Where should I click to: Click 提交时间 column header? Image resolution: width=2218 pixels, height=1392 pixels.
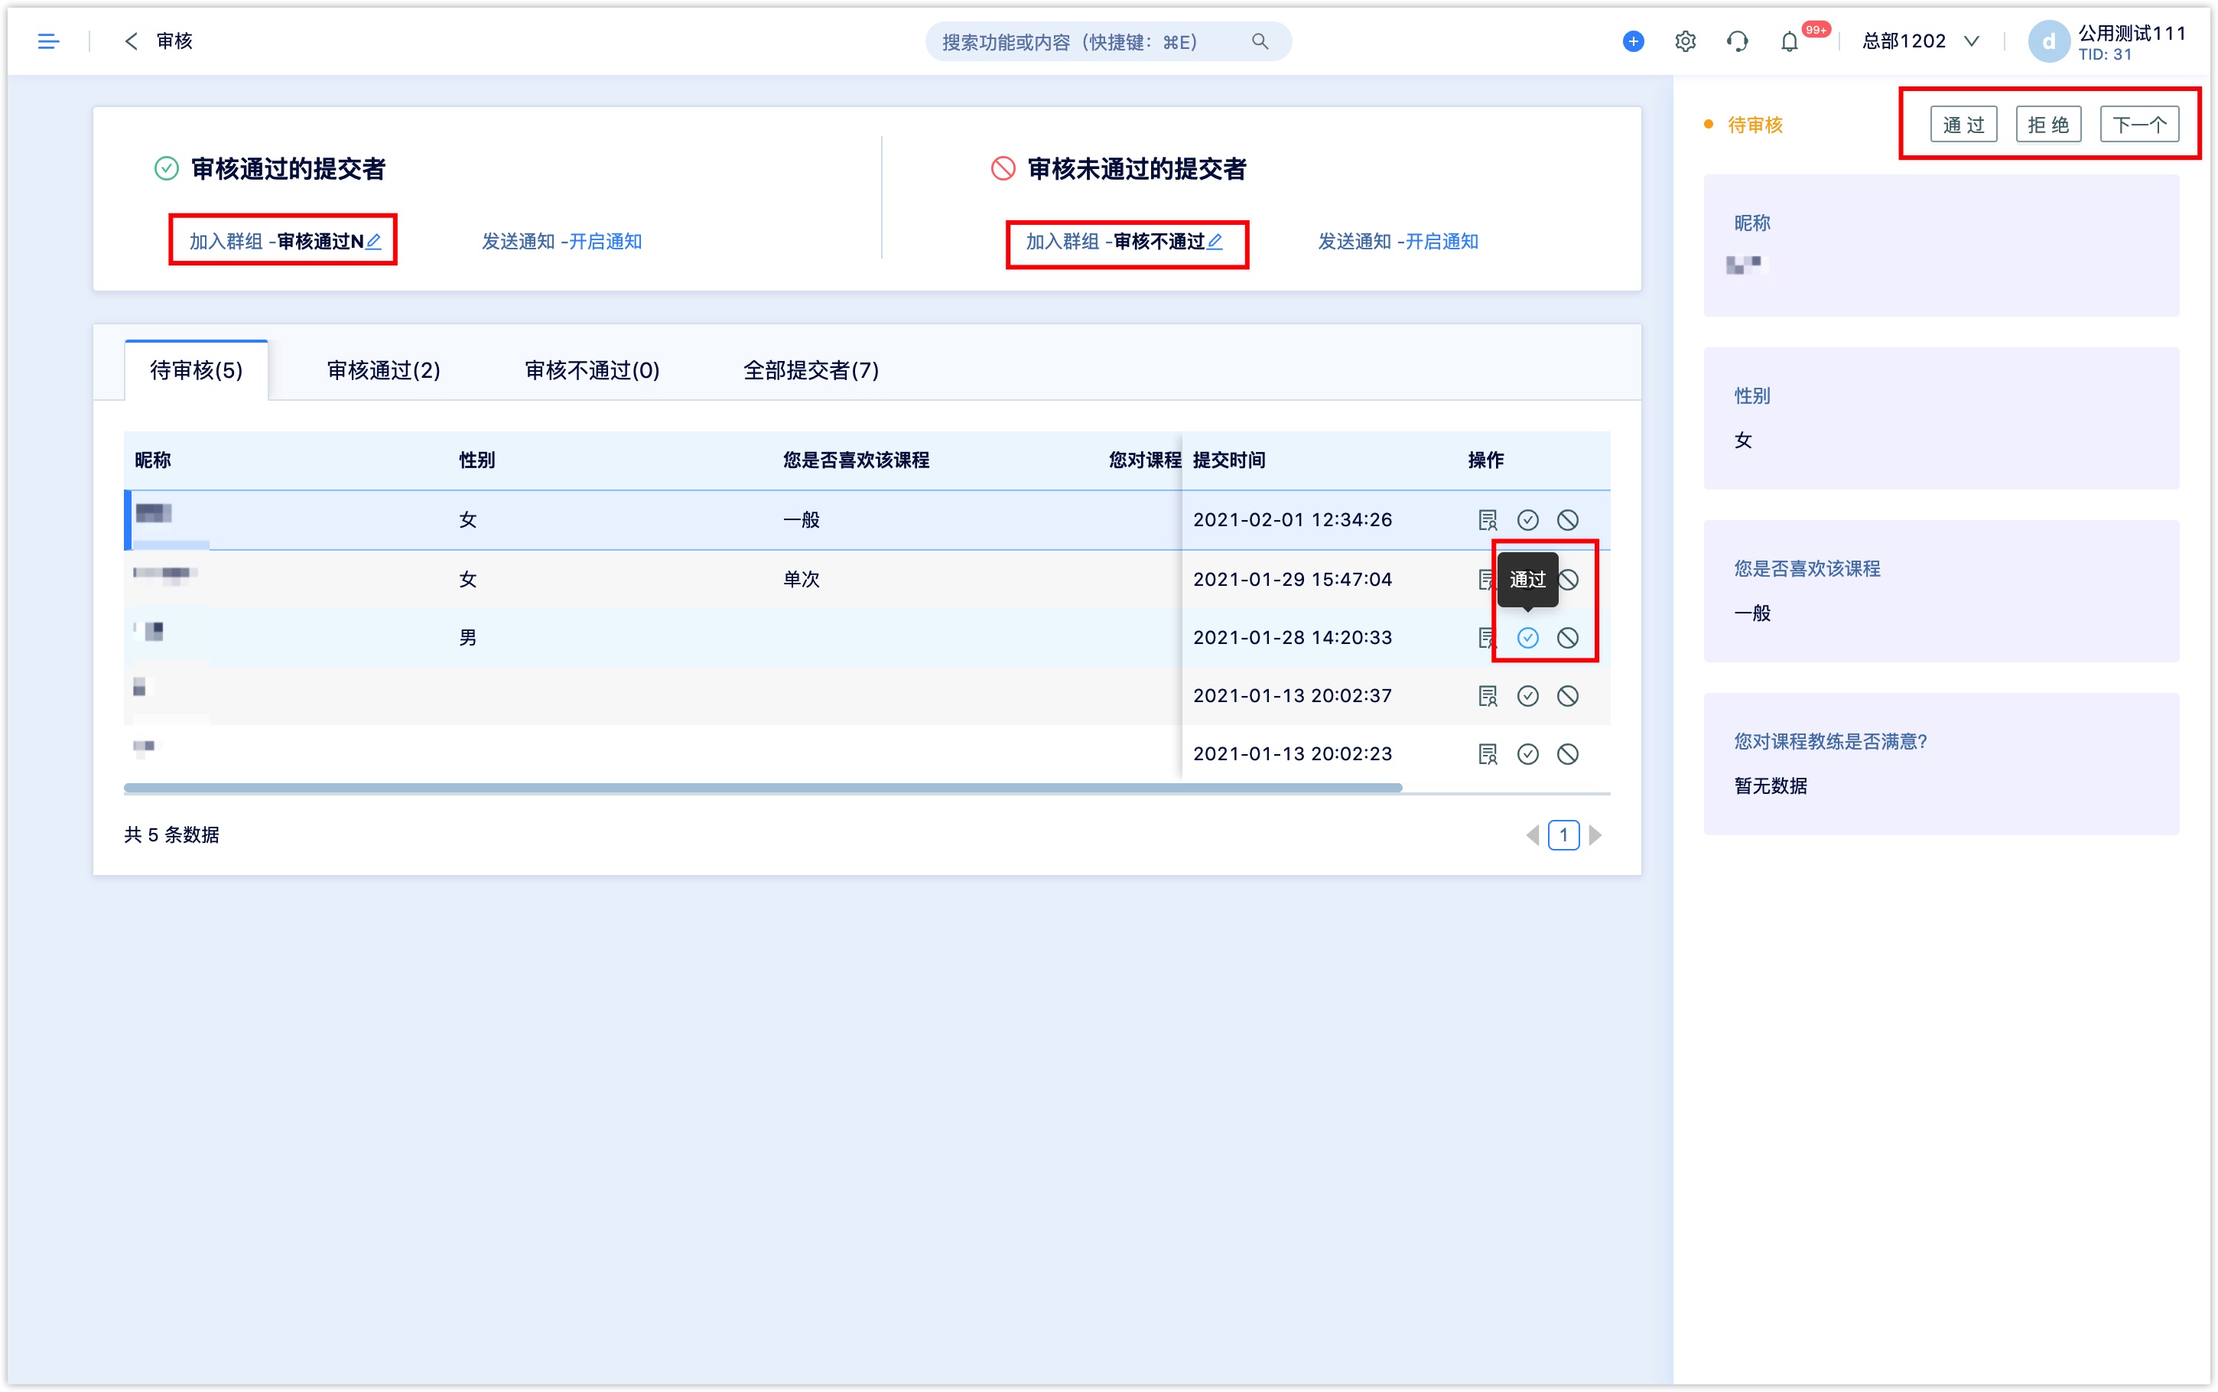[1228, 460]
